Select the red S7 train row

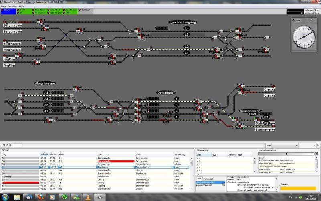point(20,182)
